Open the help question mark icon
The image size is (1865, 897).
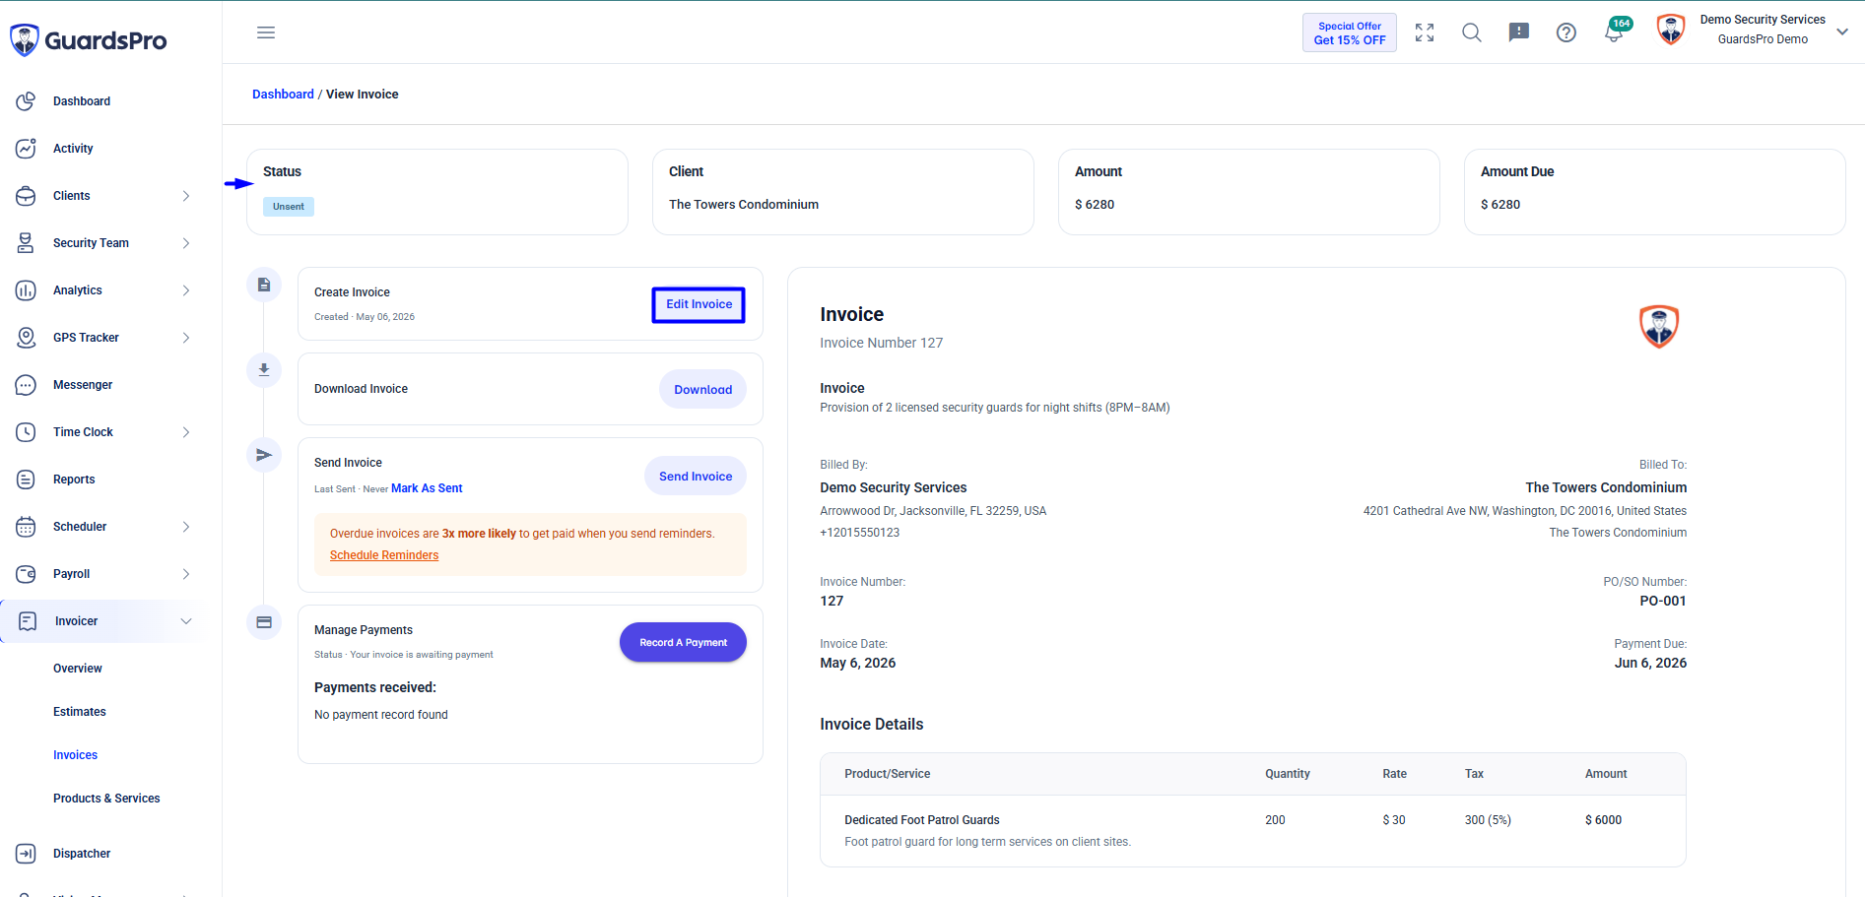click(1566, 32)
